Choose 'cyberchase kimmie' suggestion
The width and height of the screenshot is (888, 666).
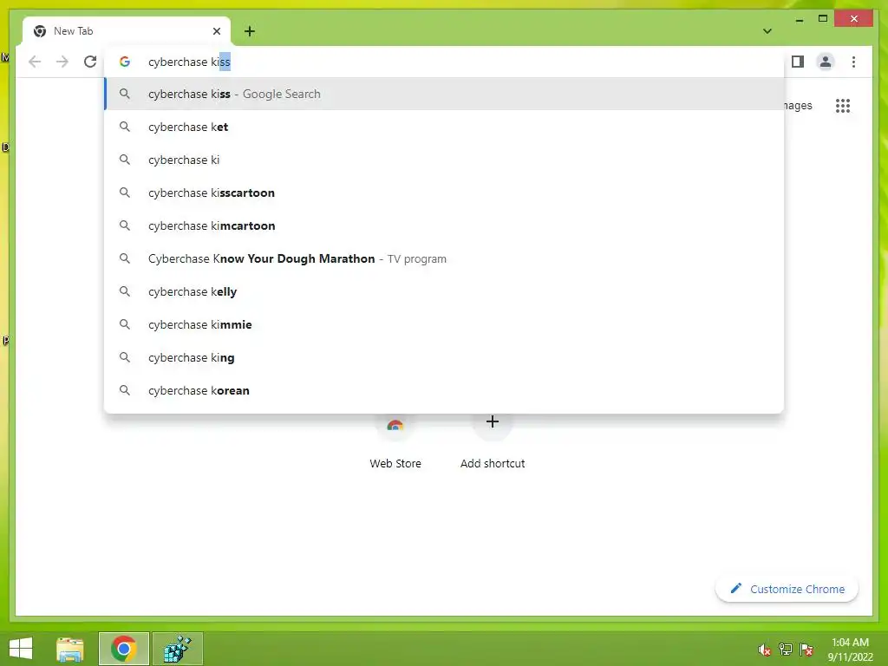point(445,324)
